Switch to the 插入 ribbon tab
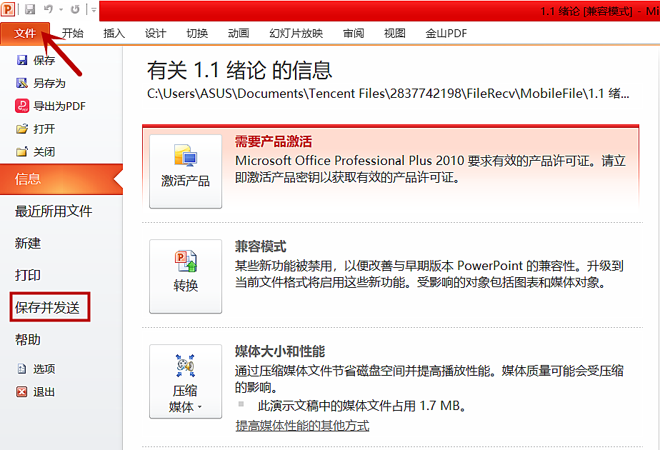Screen dimensions: 660x450 [x=114, y=34]
